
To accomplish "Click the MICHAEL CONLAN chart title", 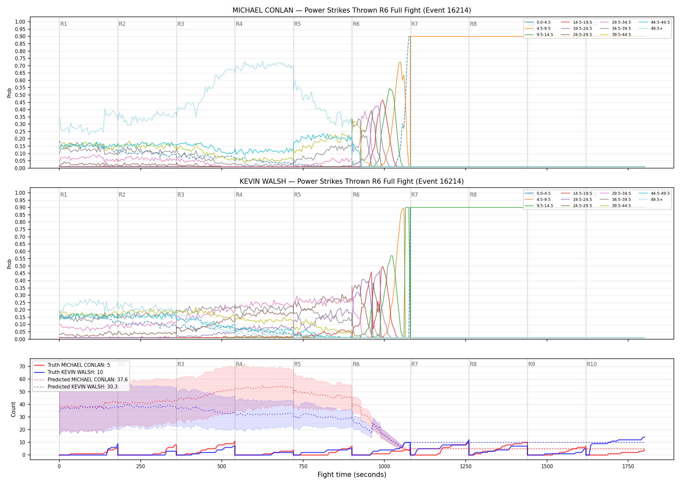I will (352, 10).
